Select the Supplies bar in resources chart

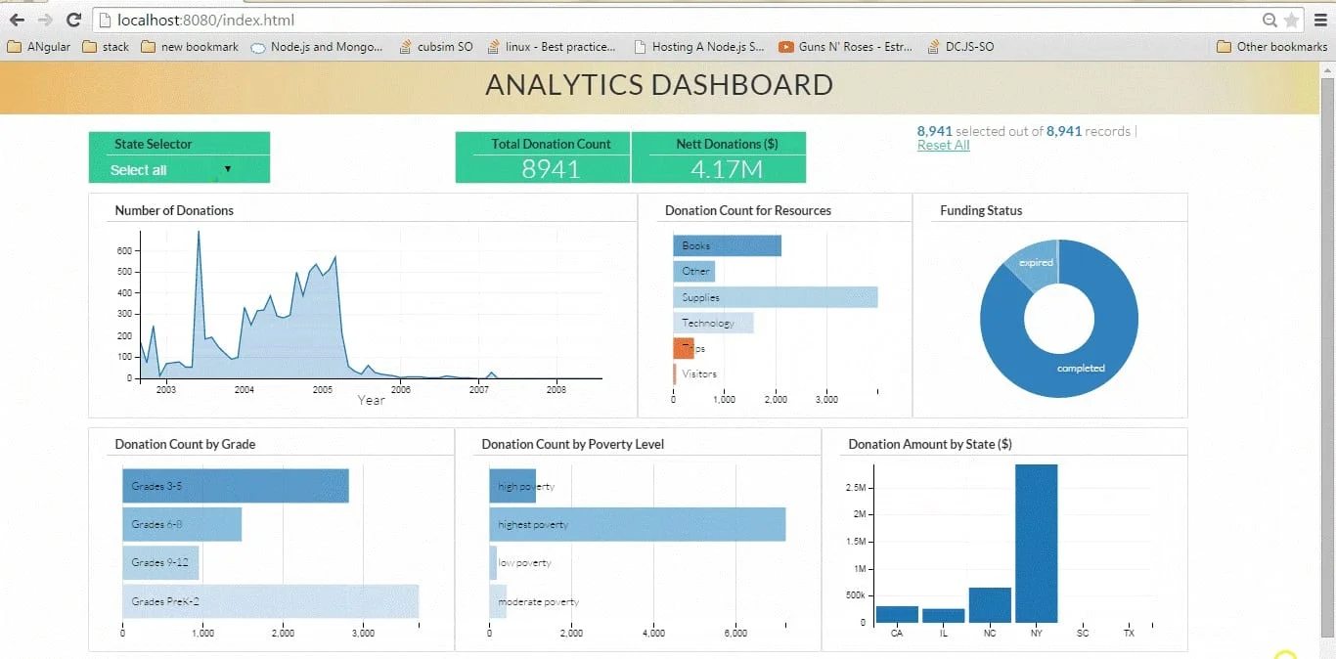pyautogui.click(x=775, y=297)
